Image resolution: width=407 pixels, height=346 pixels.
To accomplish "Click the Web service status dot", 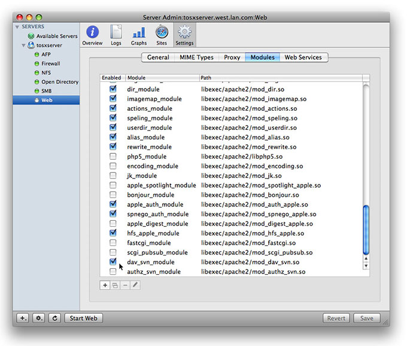I will pos(37,100).
